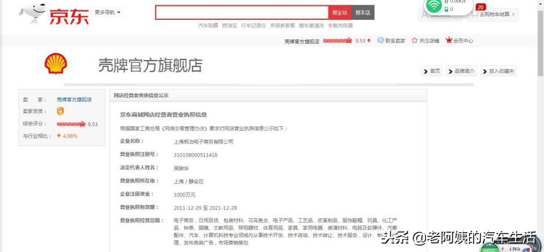Select the license number 310108000511416
The image size is (544, 252).
[x=196, y=155]
